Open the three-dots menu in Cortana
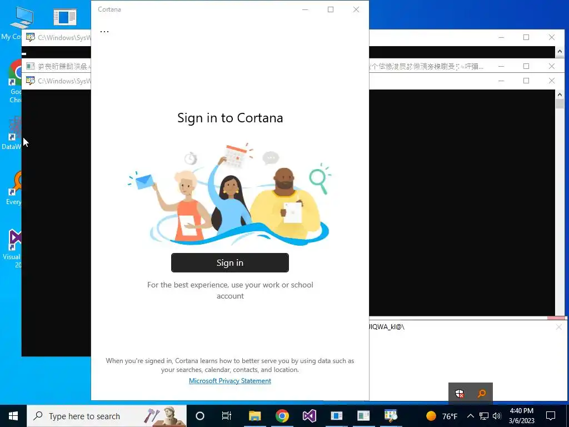The height and width of the screenshot is (427, 569). click(x=104, y=32)
